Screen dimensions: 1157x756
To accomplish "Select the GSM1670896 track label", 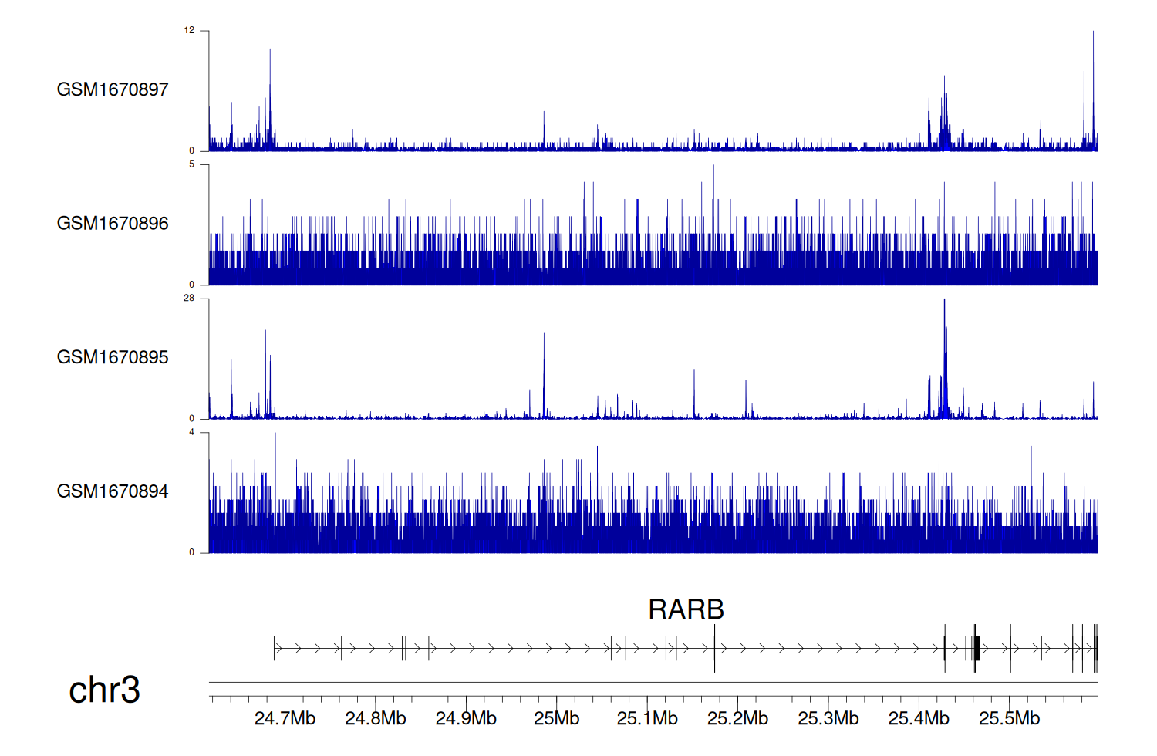I will [113, 224].
